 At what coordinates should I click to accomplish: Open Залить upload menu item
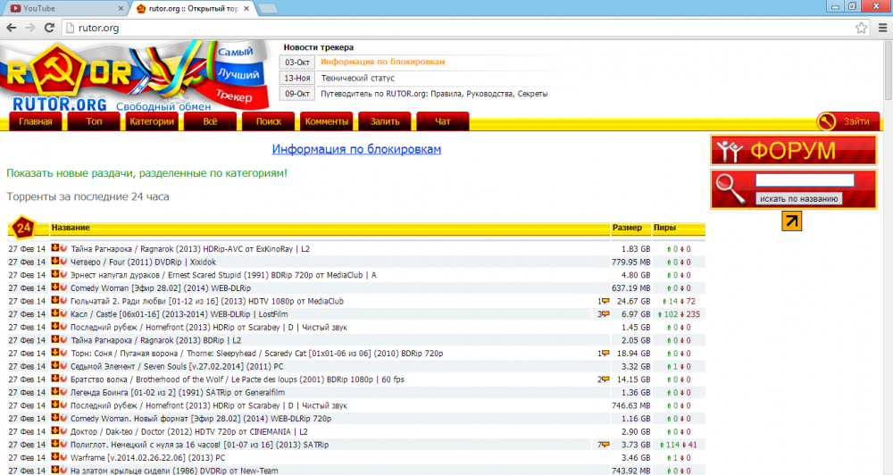tap(384, 121)
